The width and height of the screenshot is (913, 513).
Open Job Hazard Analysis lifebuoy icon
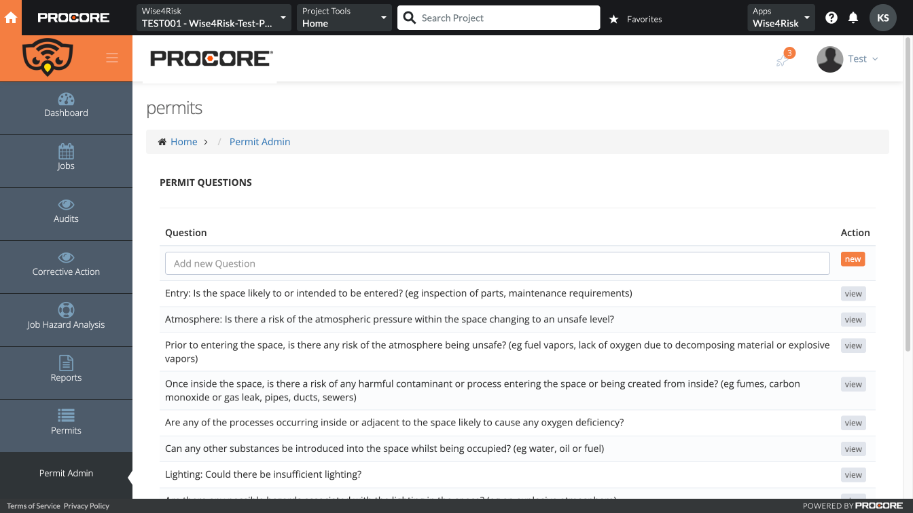coord(66,310)
